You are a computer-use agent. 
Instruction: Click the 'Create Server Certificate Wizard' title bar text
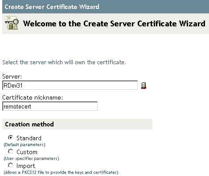point(52,7)
